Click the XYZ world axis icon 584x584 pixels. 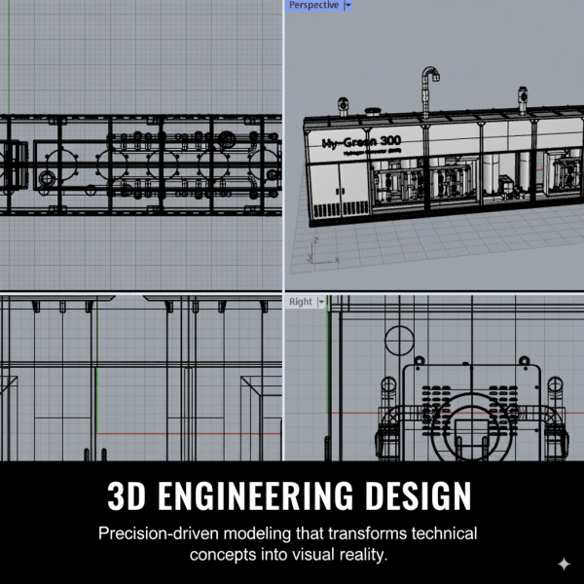click(314, 253)
